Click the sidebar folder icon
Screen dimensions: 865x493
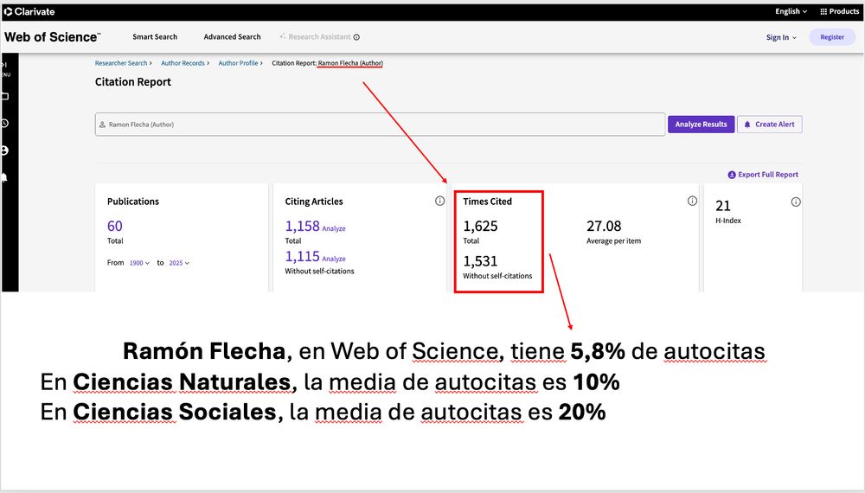tap(5, 97)
